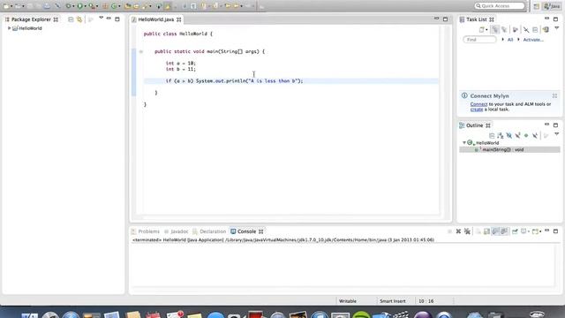Toggle Scheduled presentation icon in Task List
565x318 pixels.
(504, 29)
